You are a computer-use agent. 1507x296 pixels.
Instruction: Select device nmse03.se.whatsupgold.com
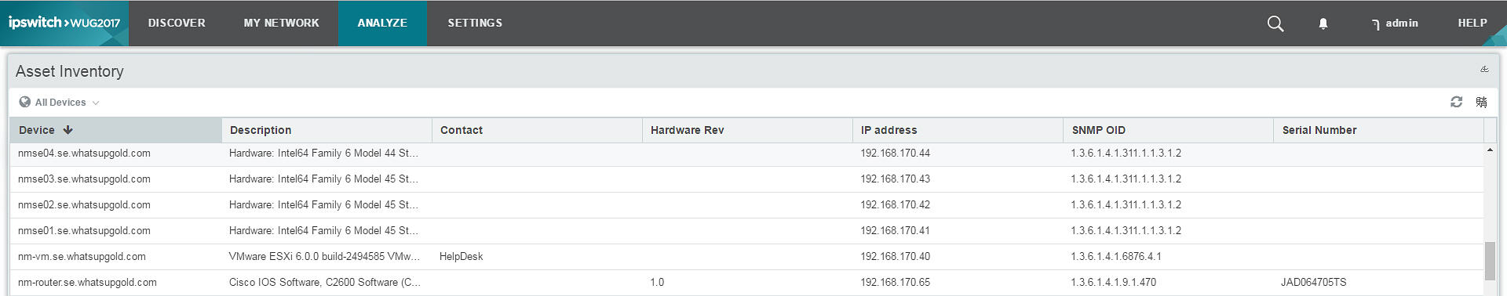tap(84, 179)
